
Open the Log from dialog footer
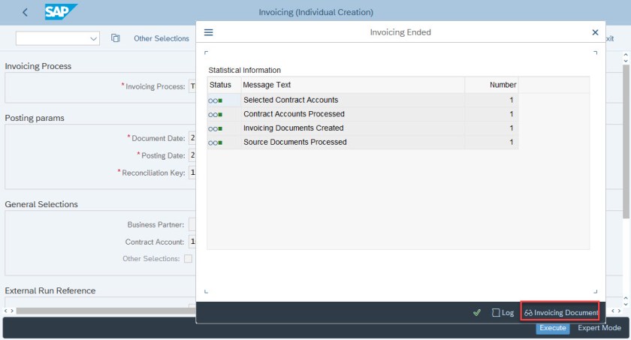coord(503,312)
